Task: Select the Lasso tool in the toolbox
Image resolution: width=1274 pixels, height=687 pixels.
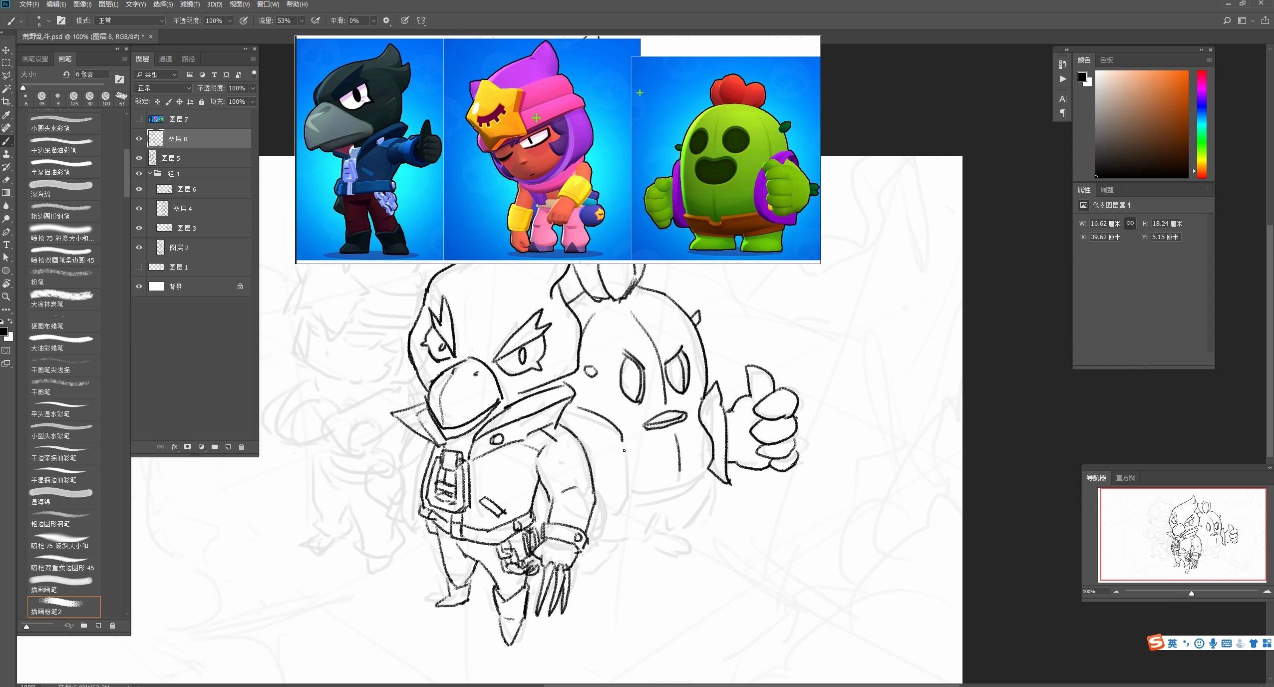Action: [6, 76]
